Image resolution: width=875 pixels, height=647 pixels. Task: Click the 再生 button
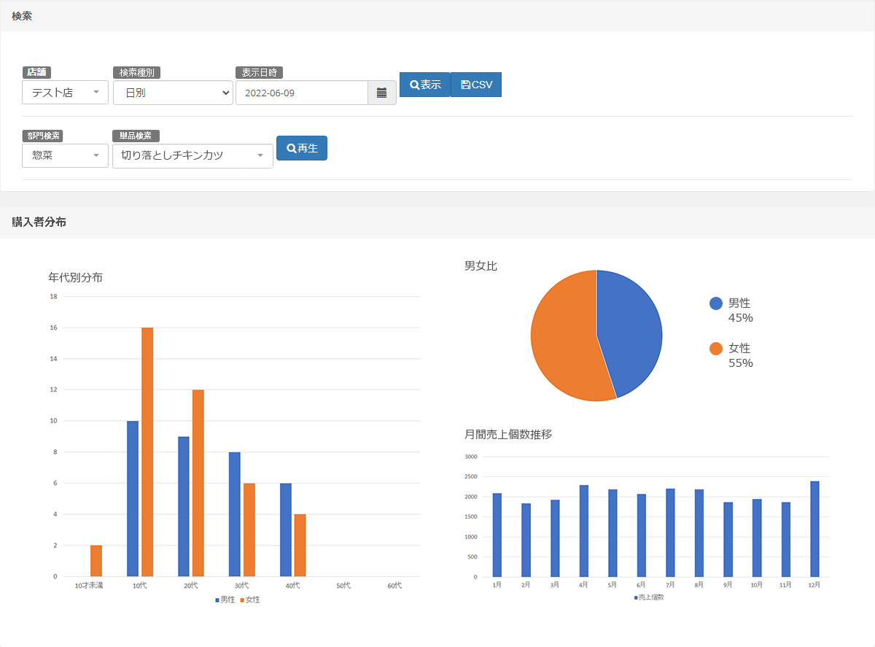point(302,148)
